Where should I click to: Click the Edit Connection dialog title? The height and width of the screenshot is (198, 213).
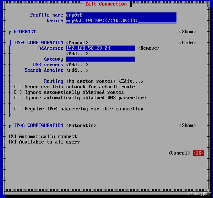pos(106,4)
